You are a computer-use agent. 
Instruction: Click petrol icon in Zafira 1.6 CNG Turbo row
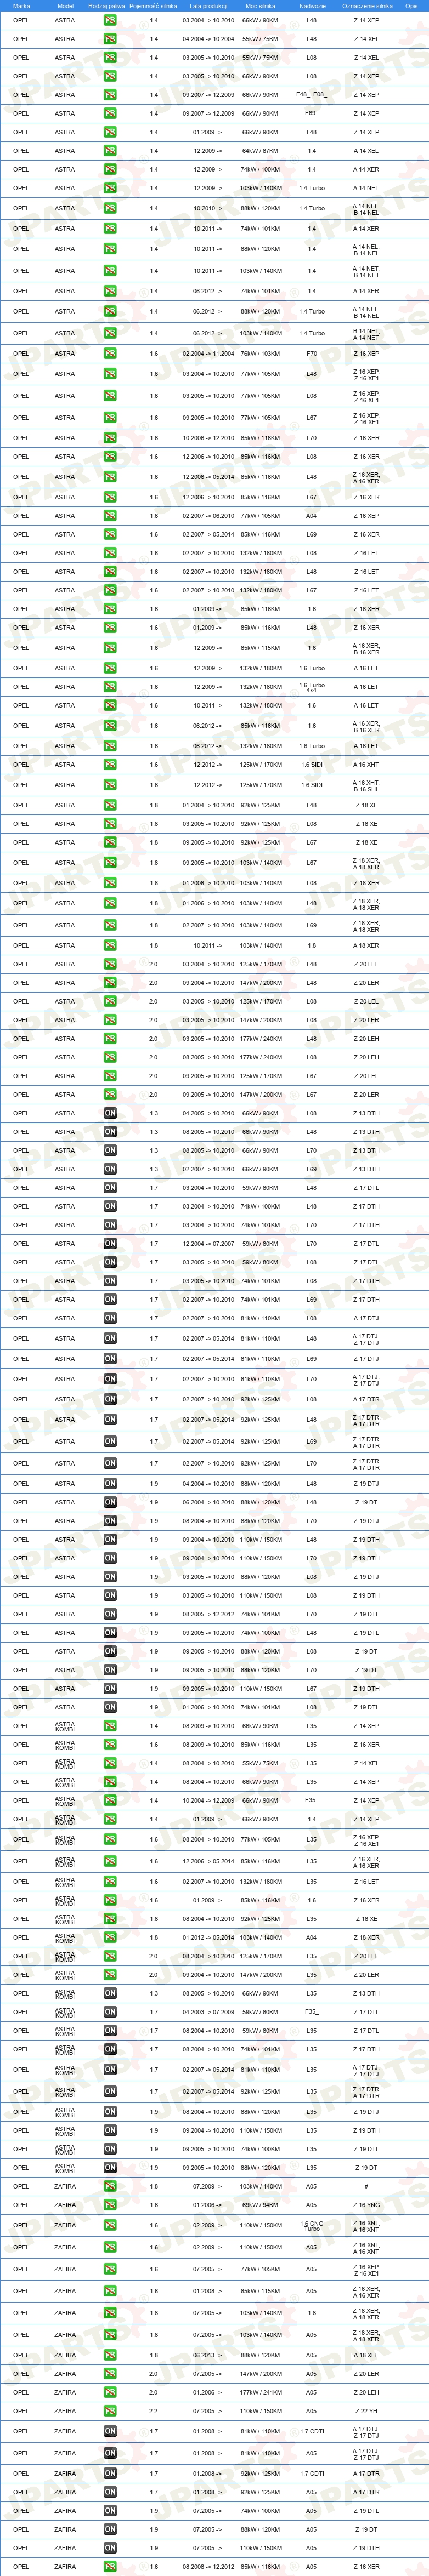[x=110, y=2226]
